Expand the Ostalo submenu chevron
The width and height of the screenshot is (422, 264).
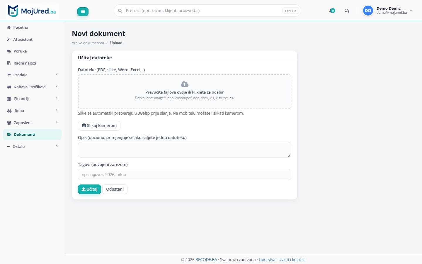pos(57,146)
